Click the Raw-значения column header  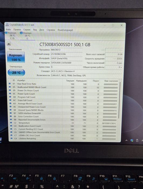coord(111,81)
